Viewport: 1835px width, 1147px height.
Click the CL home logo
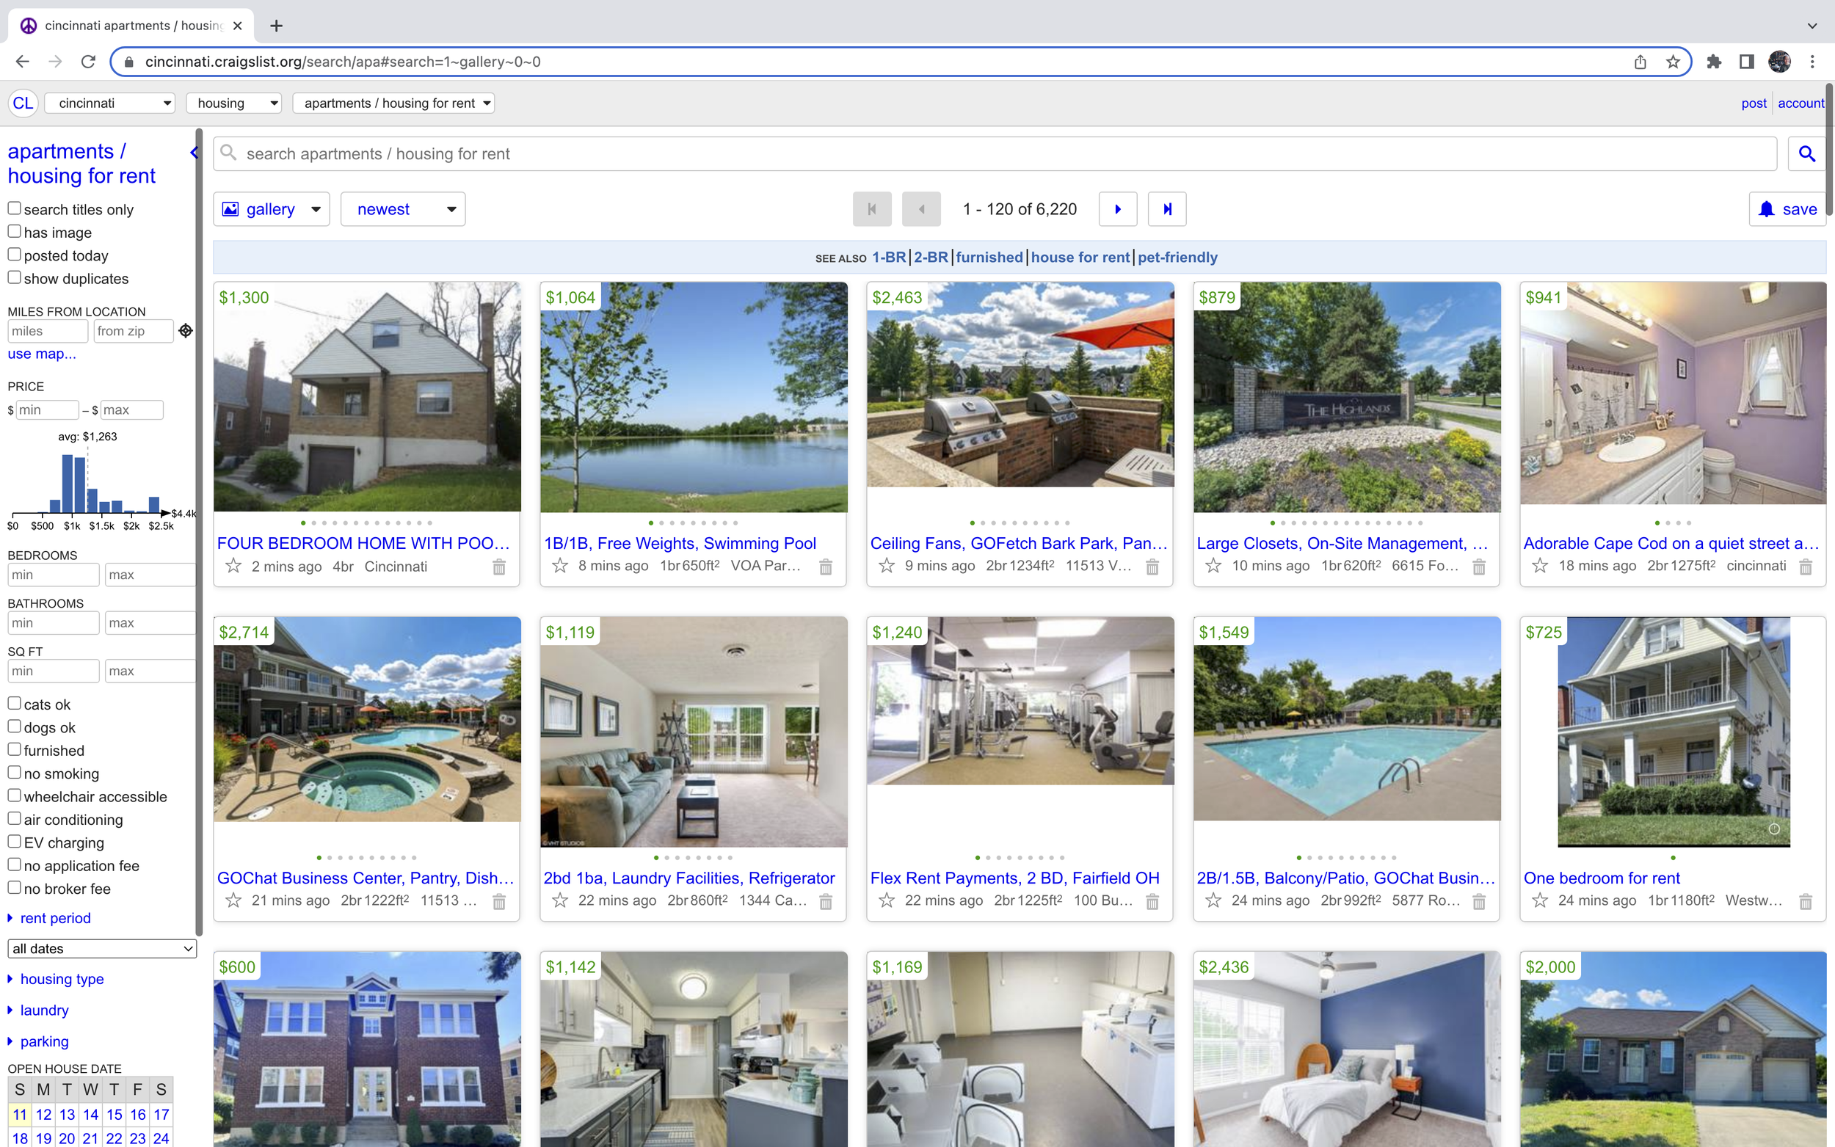(x=23, y=103)
